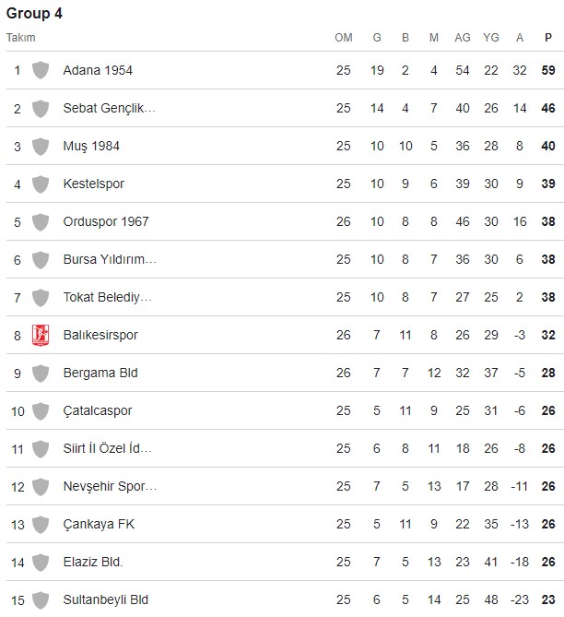Click the OM column header
Image resolution: width=564 pixels, height=617 pixels.
(344, 38)
